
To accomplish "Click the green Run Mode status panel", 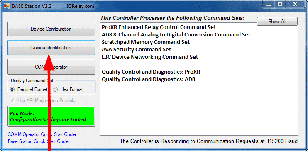I will point(51,116).
